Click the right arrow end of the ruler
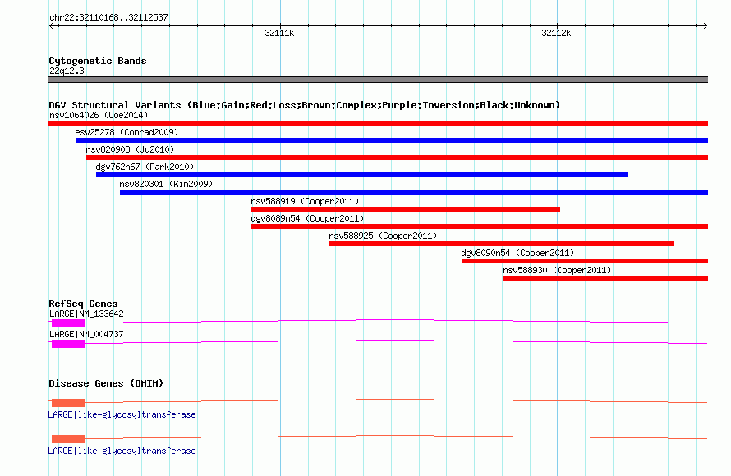This screenshot has width=731, height=476. click(705, 25)
